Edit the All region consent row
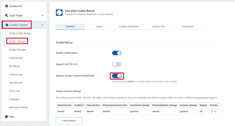The image size is (235, 126). (x=212, y=111)
